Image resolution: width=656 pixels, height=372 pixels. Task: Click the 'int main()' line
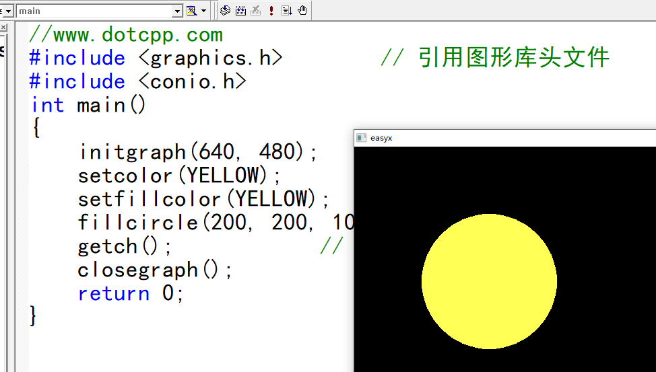[x=88, y=104]
